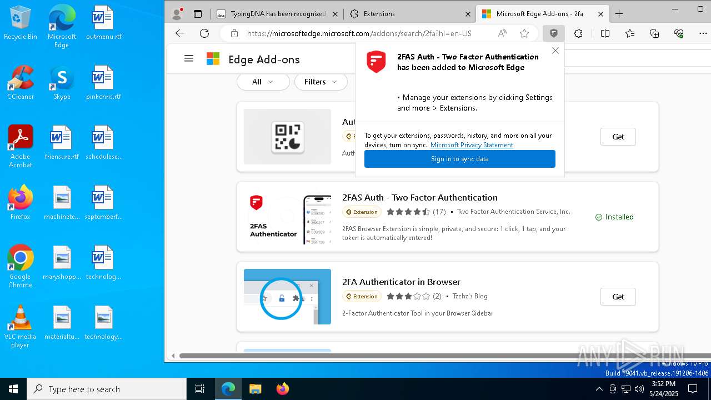This screenshot has width=711, height=400.
Task: Click Sign in to sync data
Action: [x=460, y=159]
